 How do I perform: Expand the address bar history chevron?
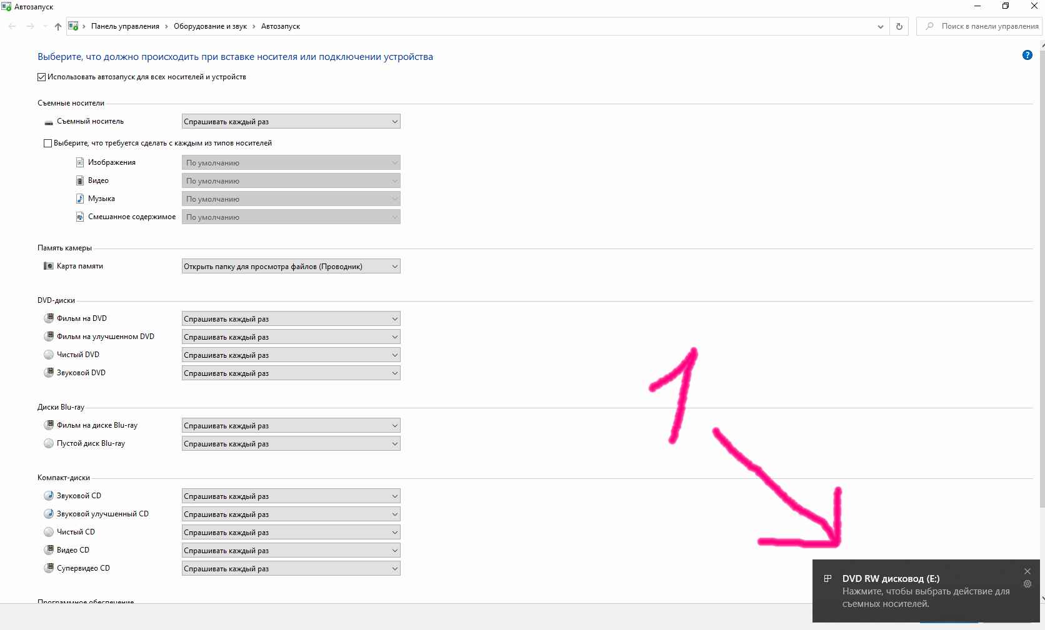(880, 27)
